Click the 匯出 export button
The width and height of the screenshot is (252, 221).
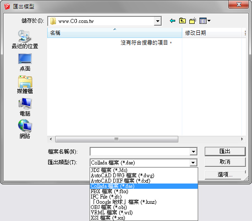pyautogui.click(x=225, y=151)
